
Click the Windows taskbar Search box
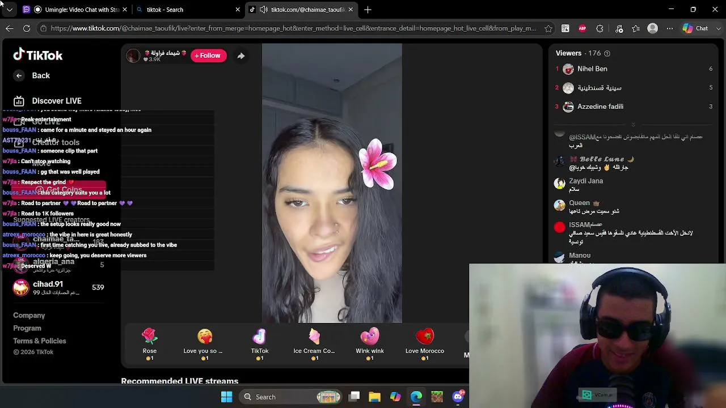289,397
